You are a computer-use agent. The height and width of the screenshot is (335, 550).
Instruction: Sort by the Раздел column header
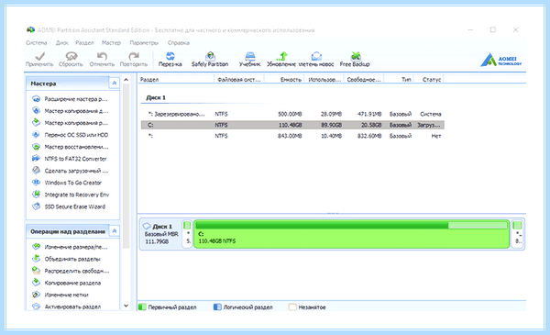(176, 80)
